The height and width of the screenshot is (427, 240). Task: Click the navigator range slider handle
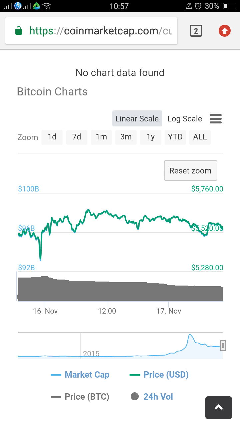coord(223,346)
